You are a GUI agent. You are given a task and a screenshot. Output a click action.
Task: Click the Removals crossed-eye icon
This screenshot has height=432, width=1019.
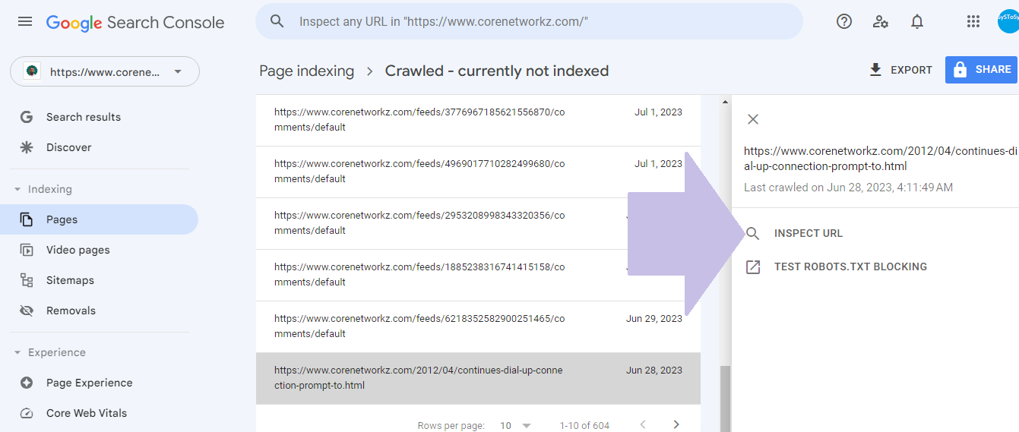click(27, 311)
